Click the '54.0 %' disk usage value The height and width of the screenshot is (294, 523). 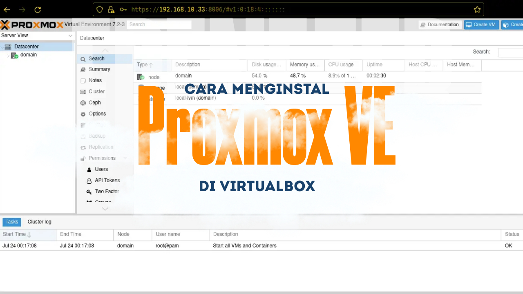(x=259, y=76)
